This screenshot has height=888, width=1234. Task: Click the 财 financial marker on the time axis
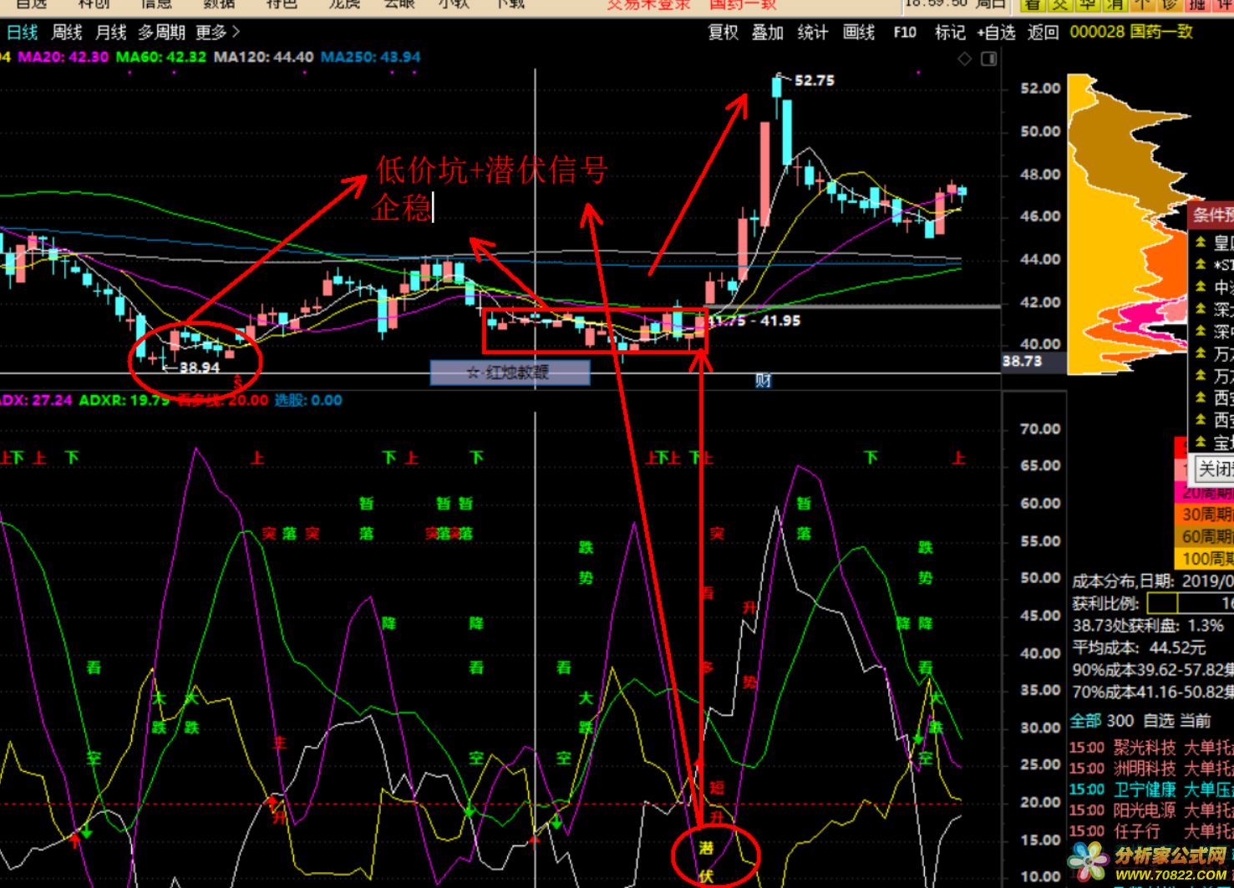763,381
